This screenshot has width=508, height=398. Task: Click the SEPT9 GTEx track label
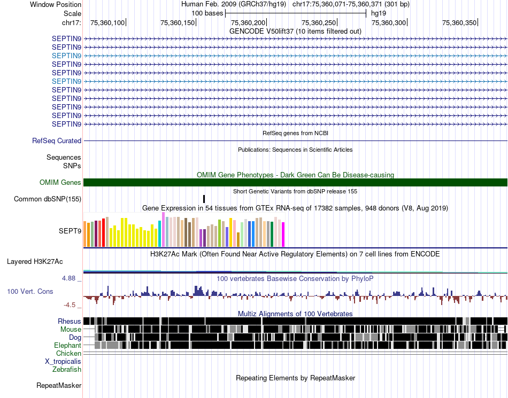click(x=70, y=231)
